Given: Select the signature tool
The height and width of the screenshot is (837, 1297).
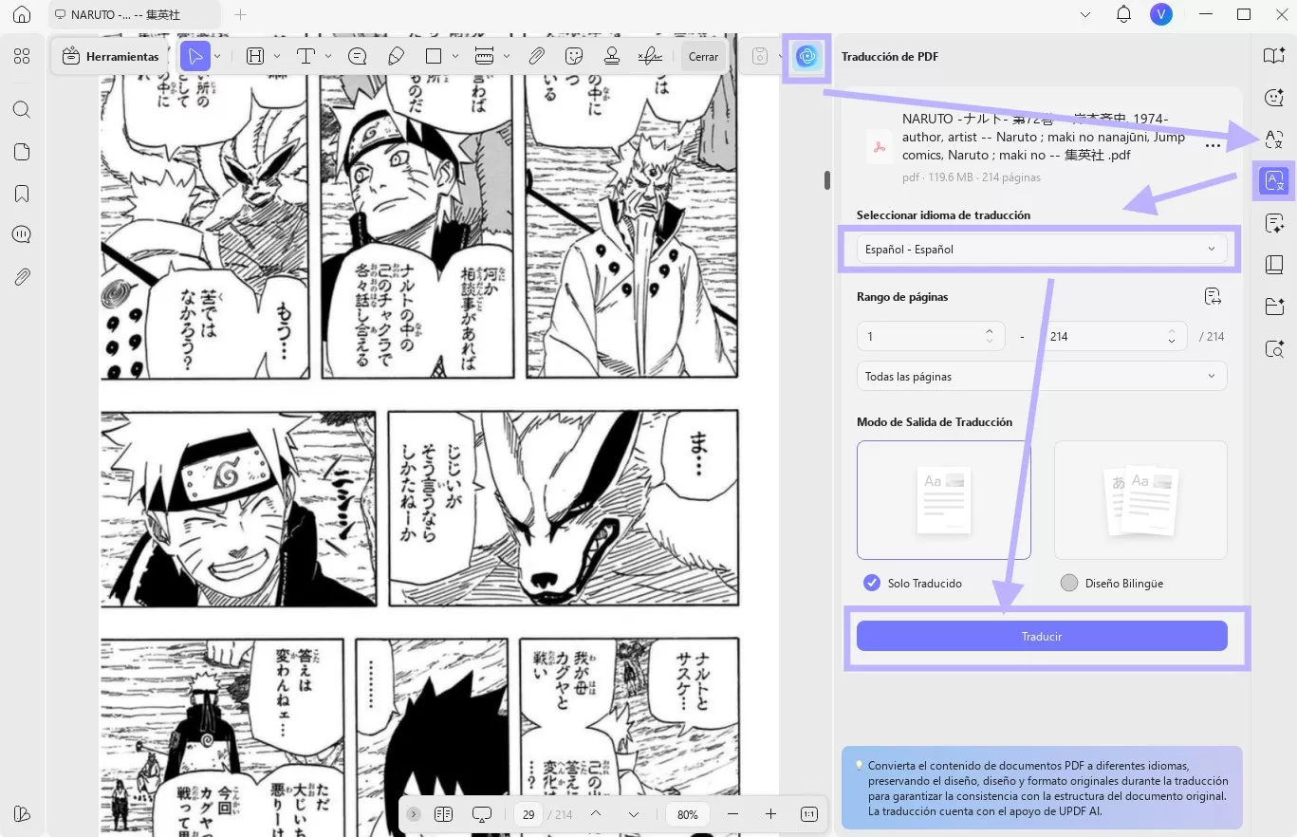Looking at the screenshot, I should [650, 56].
